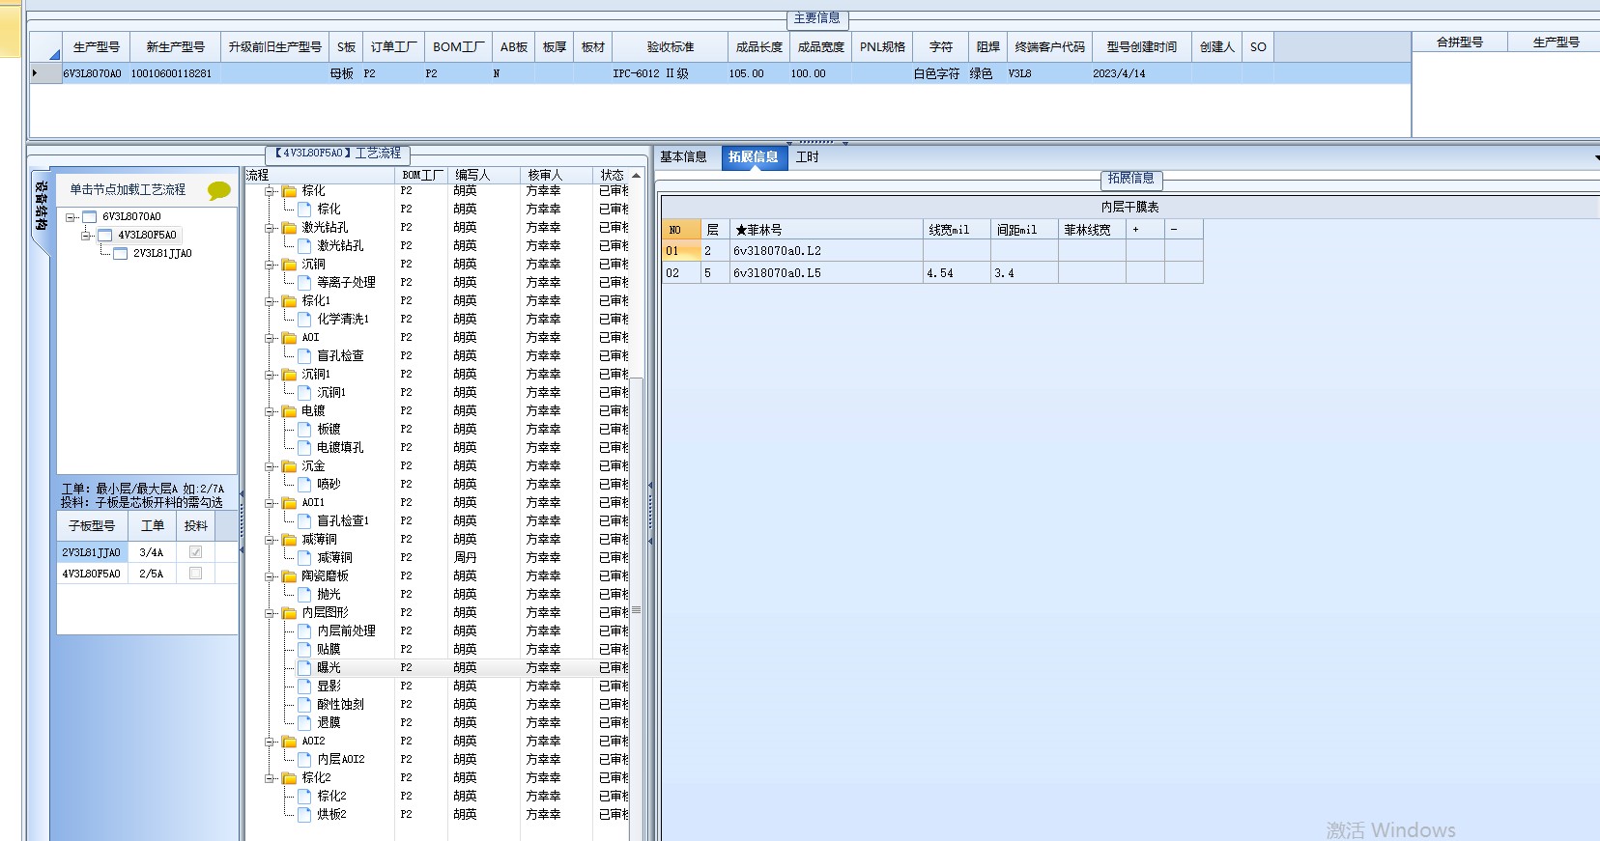Click the node icon beside 4V3L80F5A0 in structure tree
The width and height of the screenshot is (1600, 841).
[x=105, y=236]
